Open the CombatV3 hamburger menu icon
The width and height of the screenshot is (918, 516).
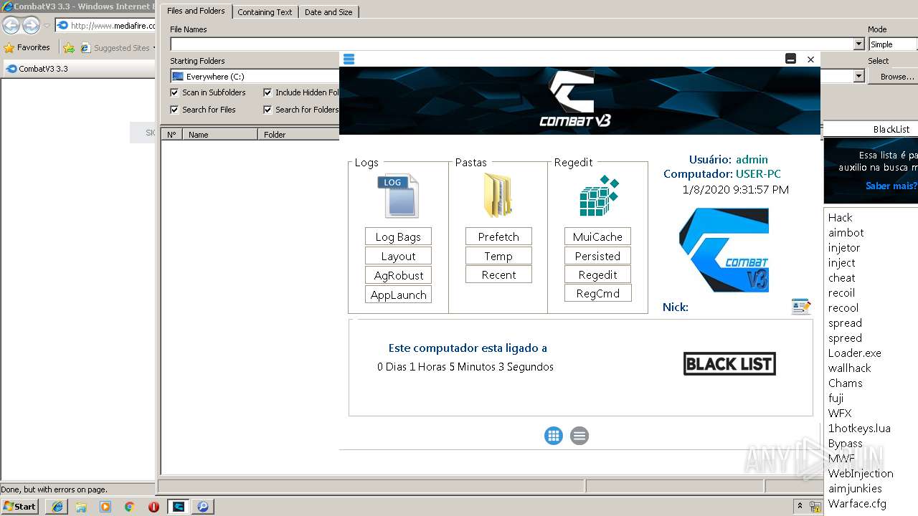click(349, 59)
